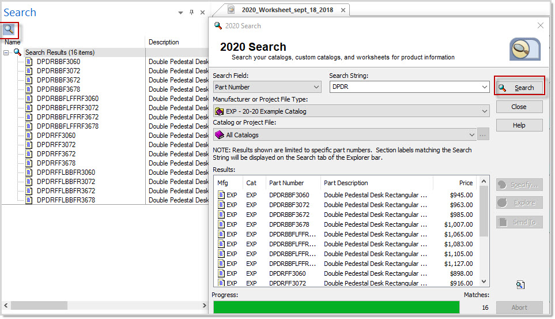Click the DPDRFF3678 document icon in tree
Screen dimensions: 555x319
(29, 163)
